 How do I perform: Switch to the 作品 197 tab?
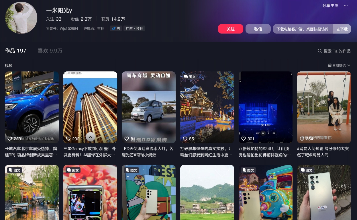[15, 51]
